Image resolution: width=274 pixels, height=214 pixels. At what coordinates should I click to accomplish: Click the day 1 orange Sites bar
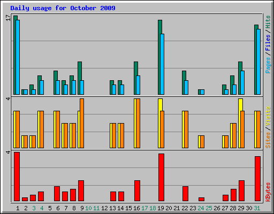[x=18, y=129]
